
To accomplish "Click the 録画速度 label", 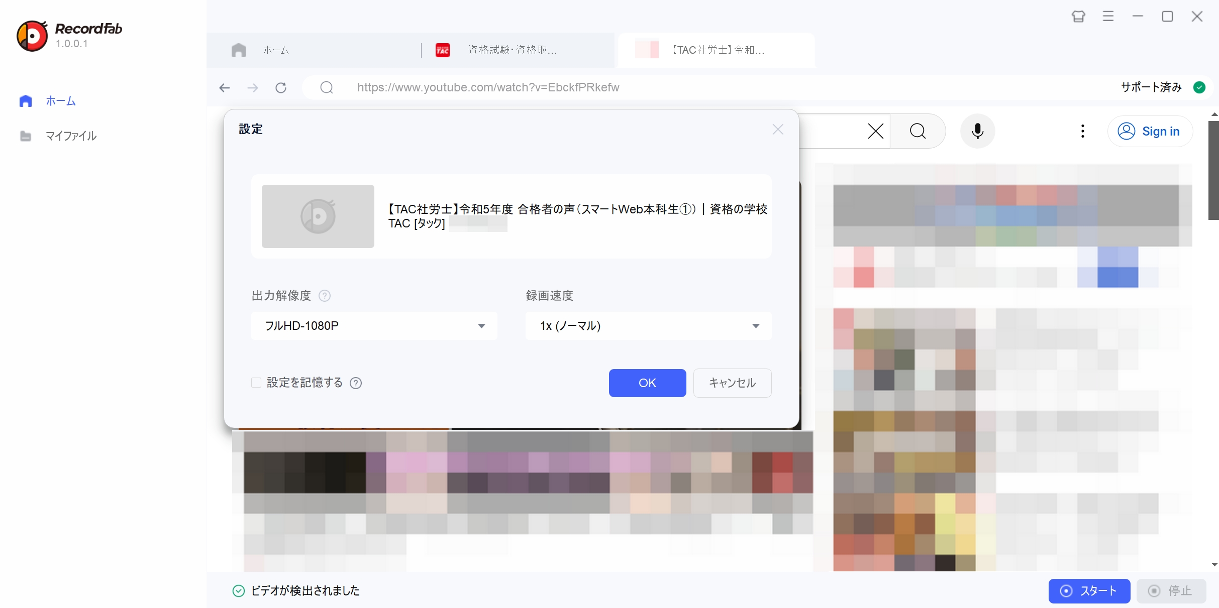I will [550, 296].
